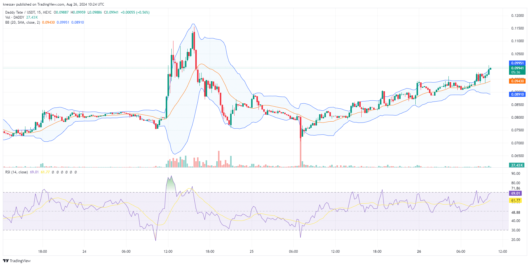Click the open value O0.09887

coord(61,12)
